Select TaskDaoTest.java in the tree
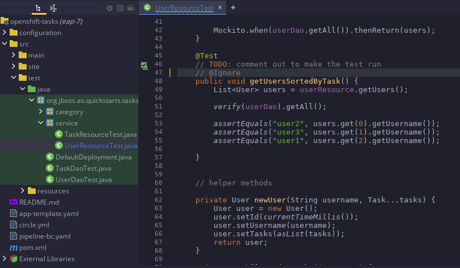This screenshot has height=268, width=460. (83, 168)
